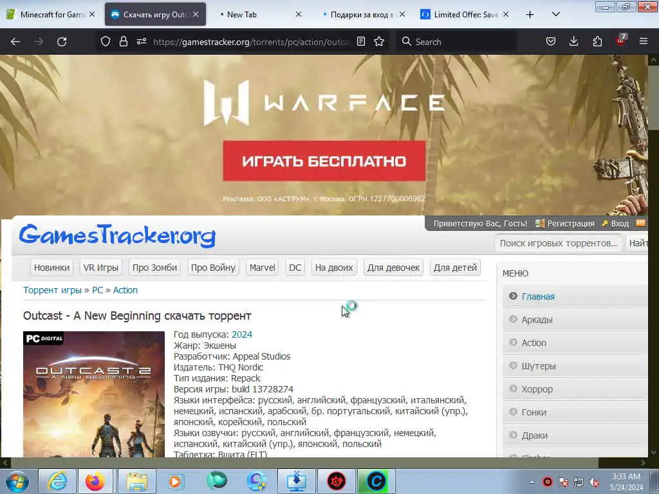Open the Для девочек category button
The width and height of the screenshot is (659, 494).
[393, 268]
